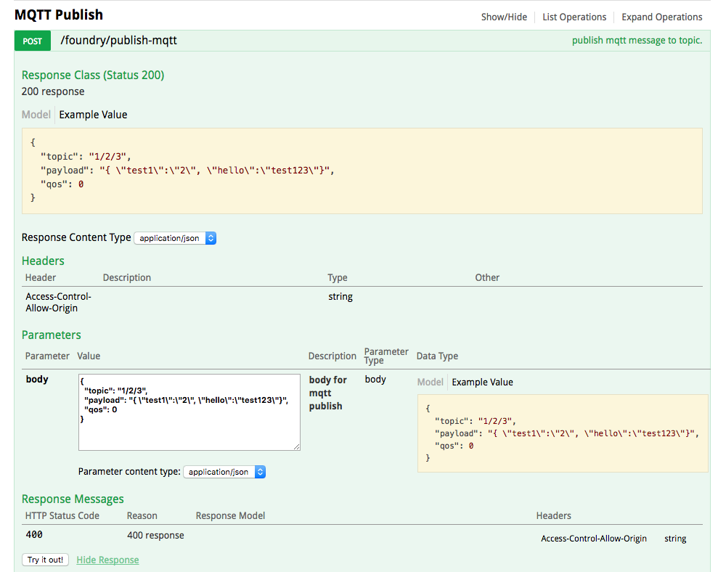This screenshot has height=572, width=718.
Task: Click 'publish mqtt message to topic.' summary
Action: [x=637, y=41]
